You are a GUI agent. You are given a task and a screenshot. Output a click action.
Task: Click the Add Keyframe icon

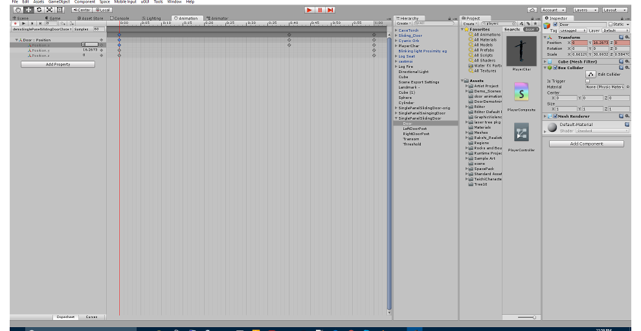coord(63,24)
